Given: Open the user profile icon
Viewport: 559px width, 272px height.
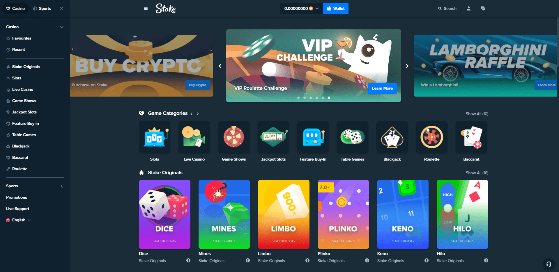Looking at the screenshot, I should click(x=469, y=8).
